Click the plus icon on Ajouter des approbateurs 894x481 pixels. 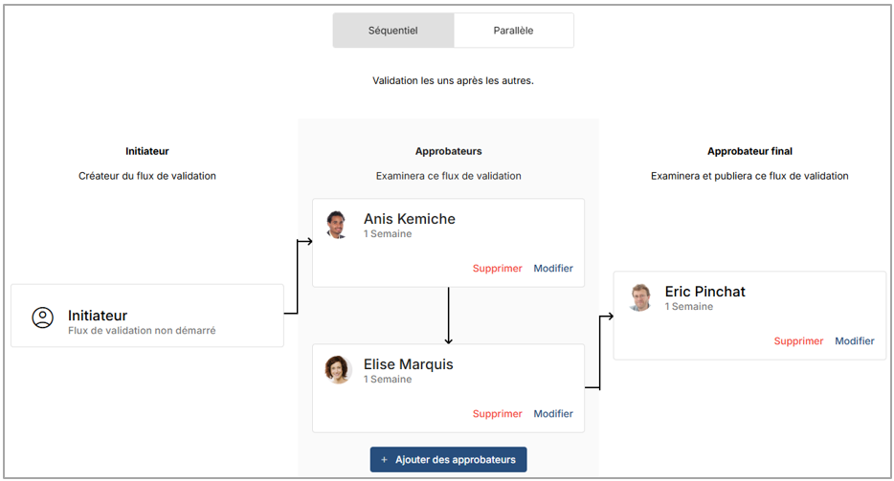[385, 460]
